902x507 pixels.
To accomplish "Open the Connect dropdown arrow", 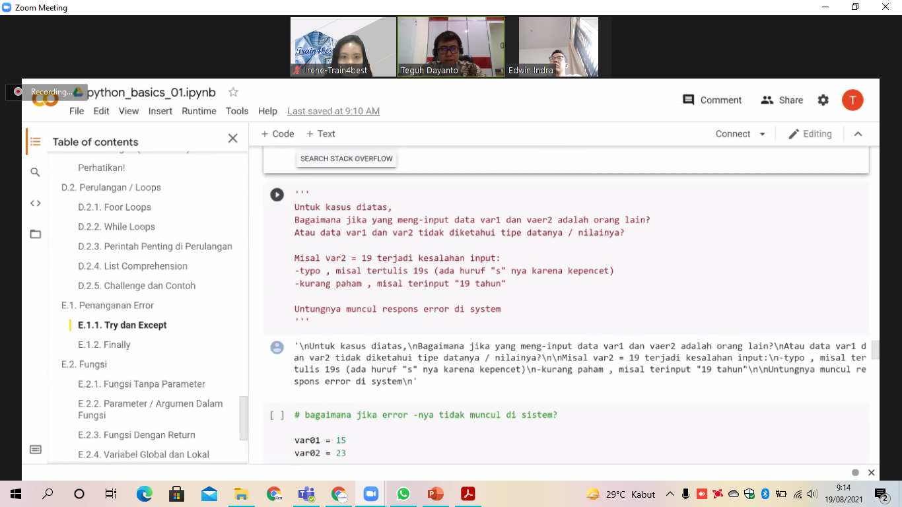I will coord(762,134).
